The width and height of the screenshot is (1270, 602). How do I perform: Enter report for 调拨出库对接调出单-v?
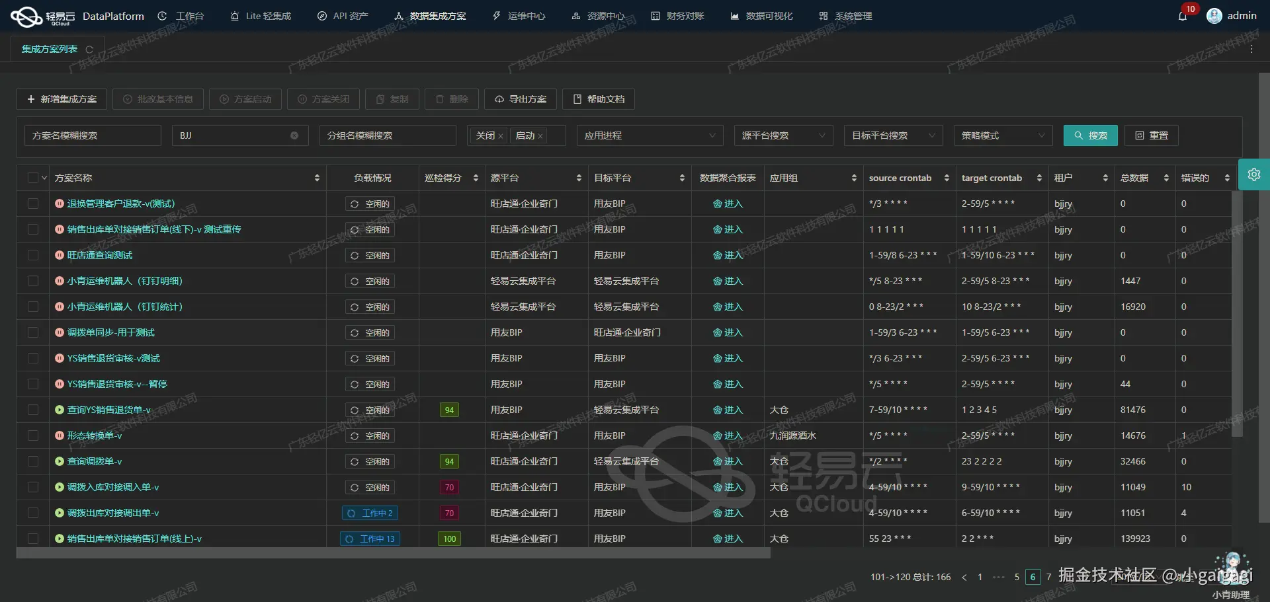728,513
